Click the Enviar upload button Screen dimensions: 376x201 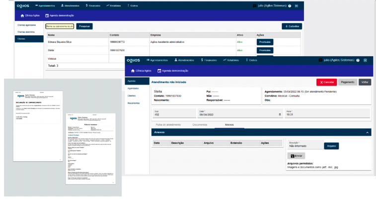click(x=297, y=156)
